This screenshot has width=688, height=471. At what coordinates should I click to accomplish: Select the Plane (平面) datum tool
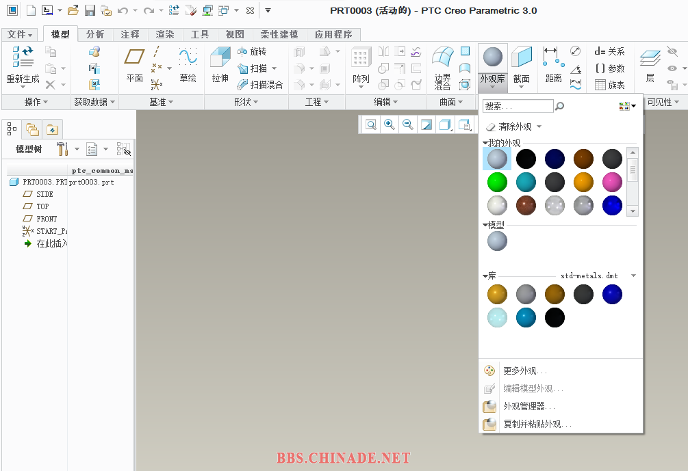(134, 64)
